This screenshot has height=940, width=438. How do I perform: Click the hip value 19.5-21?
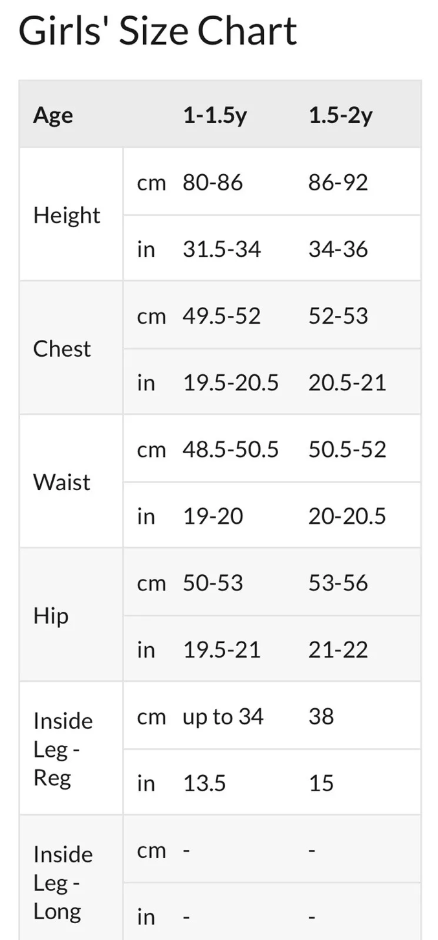click(222, 649)
